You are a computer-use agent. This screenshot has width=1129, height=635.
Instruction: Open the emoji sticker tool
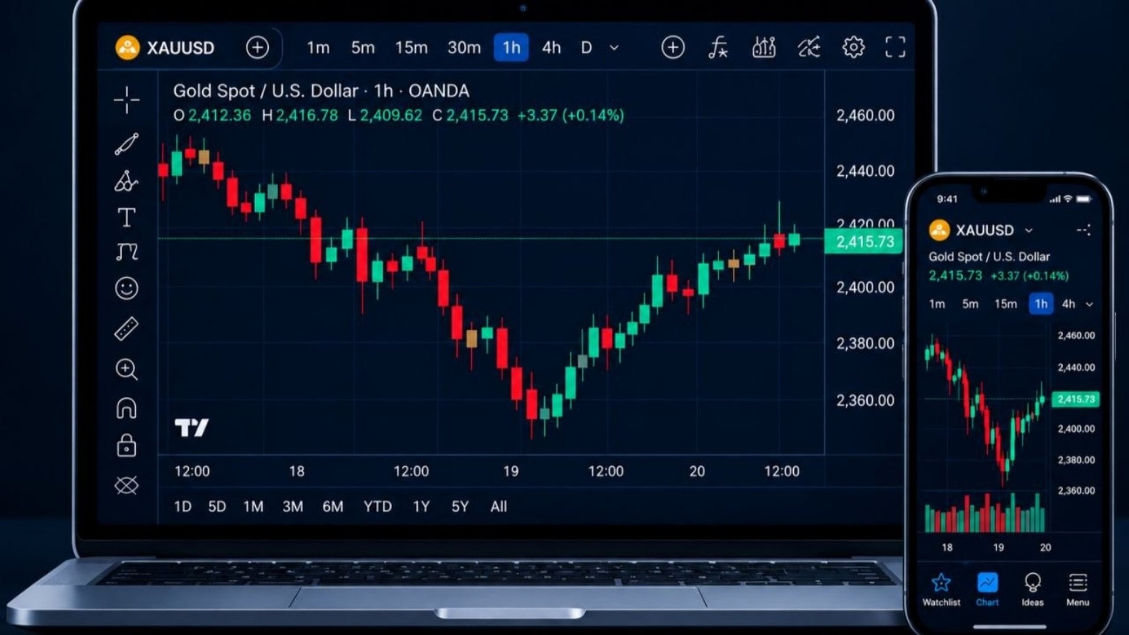tap(126, 288)
